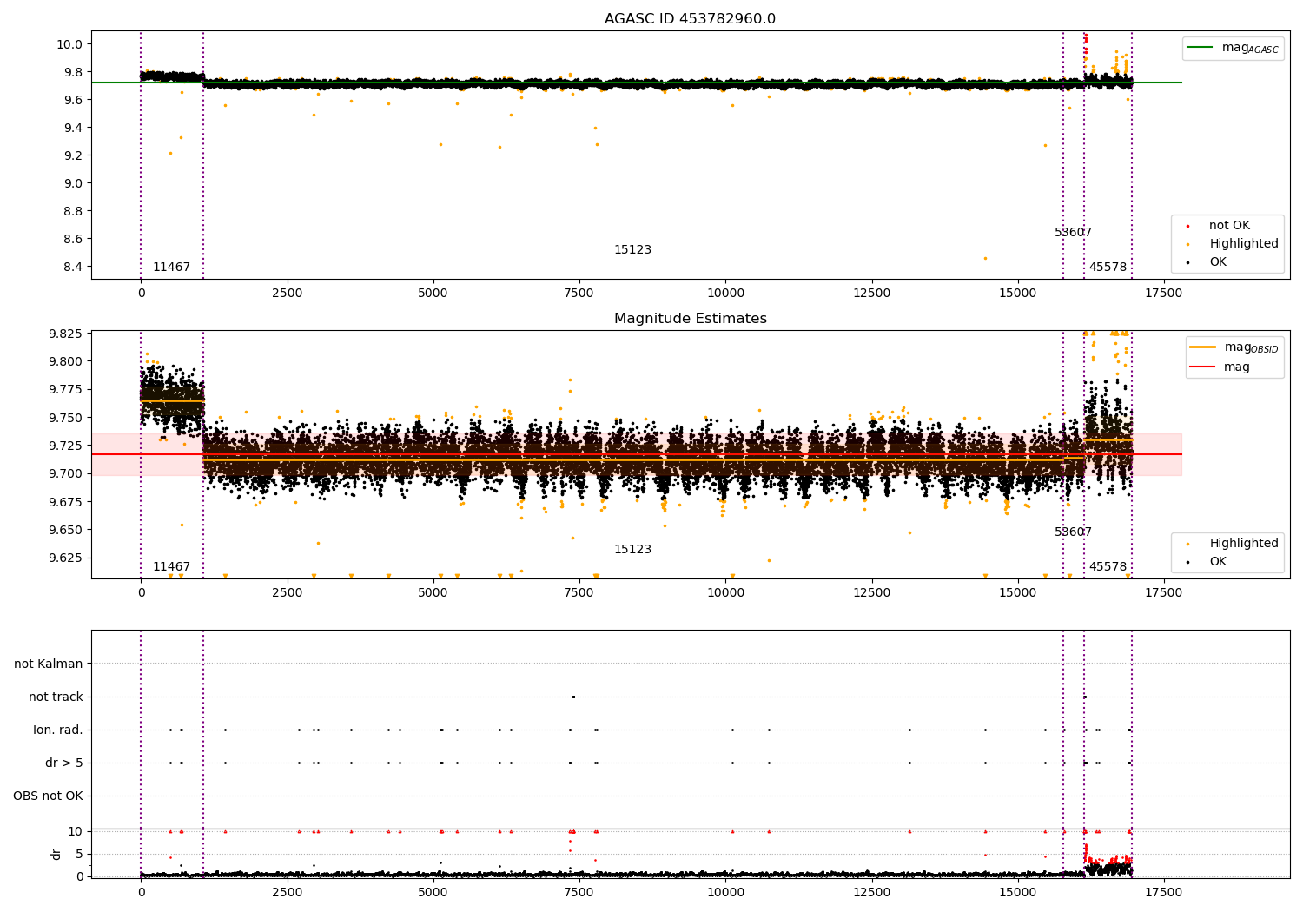Screen dimensions: 1303x912
Task: Click the 8.4 y-tick of top plot
Action: coord(73,267)
